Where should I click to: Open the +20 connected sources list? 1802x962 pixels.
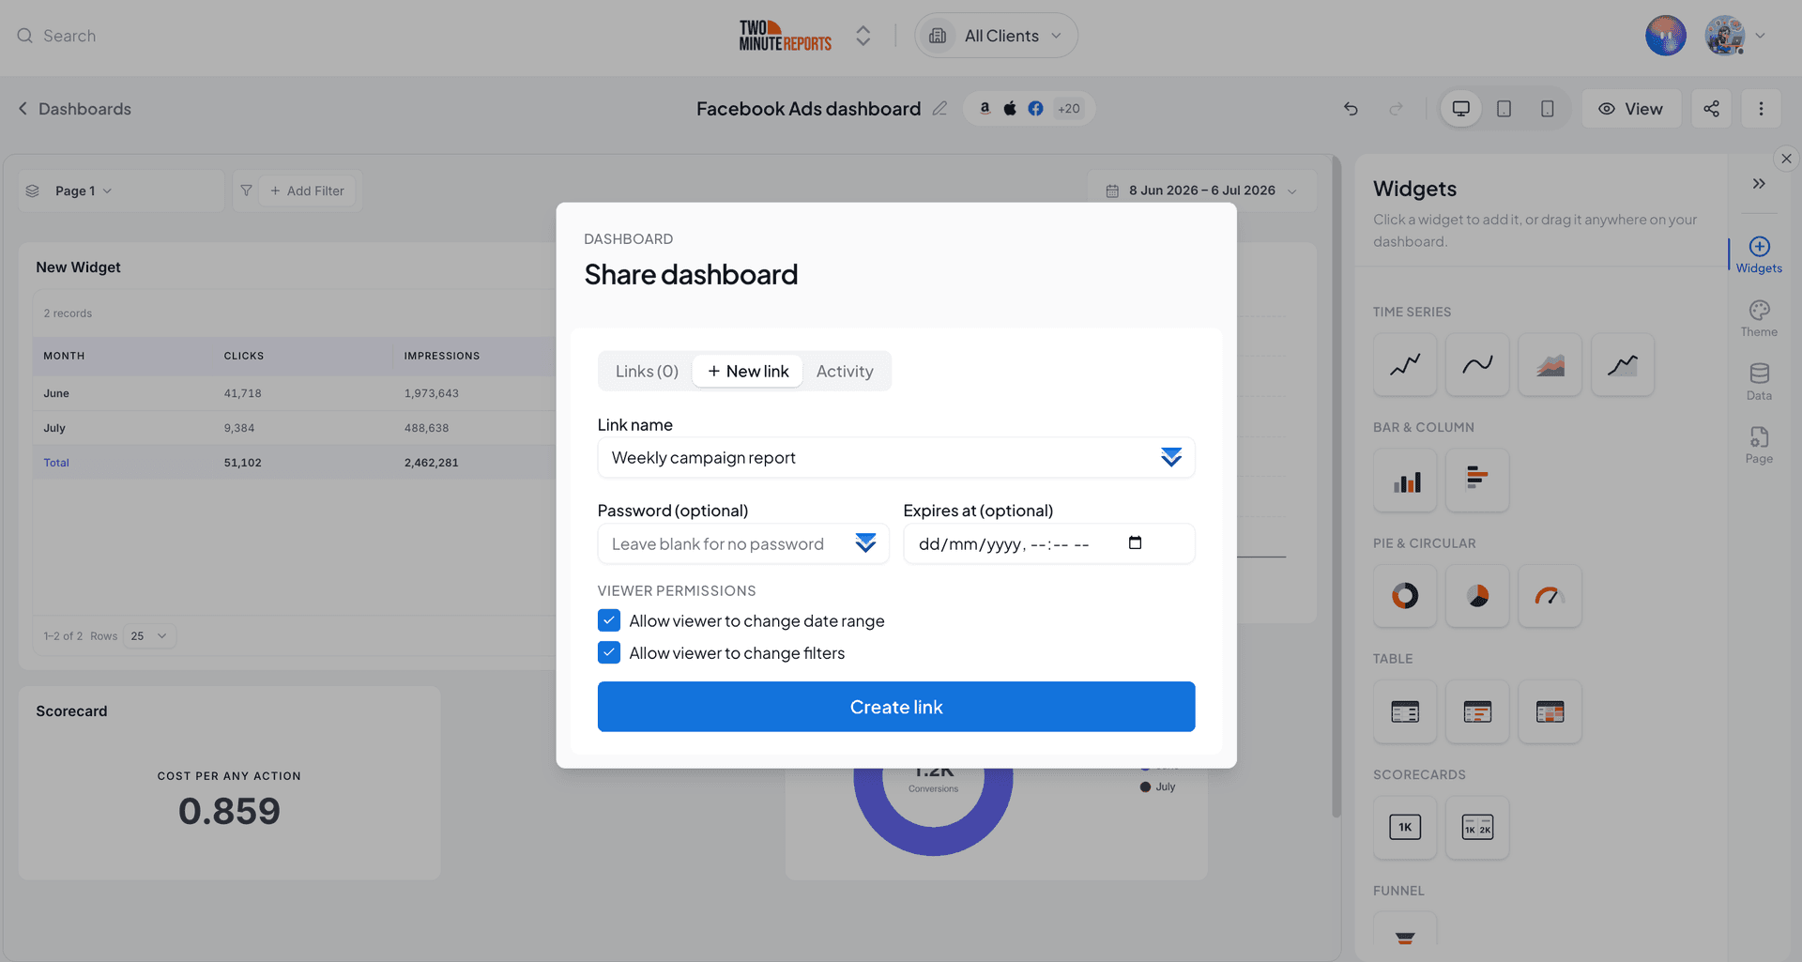(1068, 109)
